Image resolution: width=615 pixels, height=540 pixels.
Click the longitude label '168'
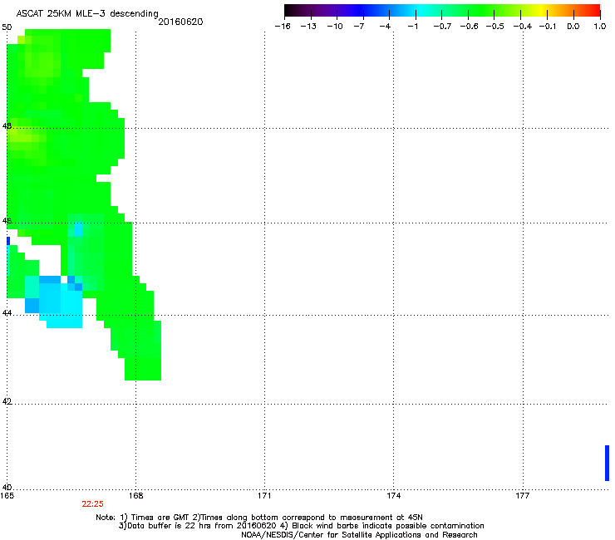tap(135, 496)
